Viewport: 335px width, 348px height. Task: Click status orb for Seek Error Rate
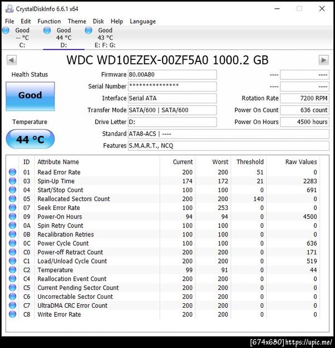(x=12, y=207)
